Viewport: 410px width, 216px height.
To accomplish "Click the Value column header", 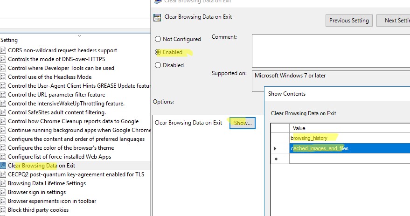I will pyautogui.click(x=350, y=128).
